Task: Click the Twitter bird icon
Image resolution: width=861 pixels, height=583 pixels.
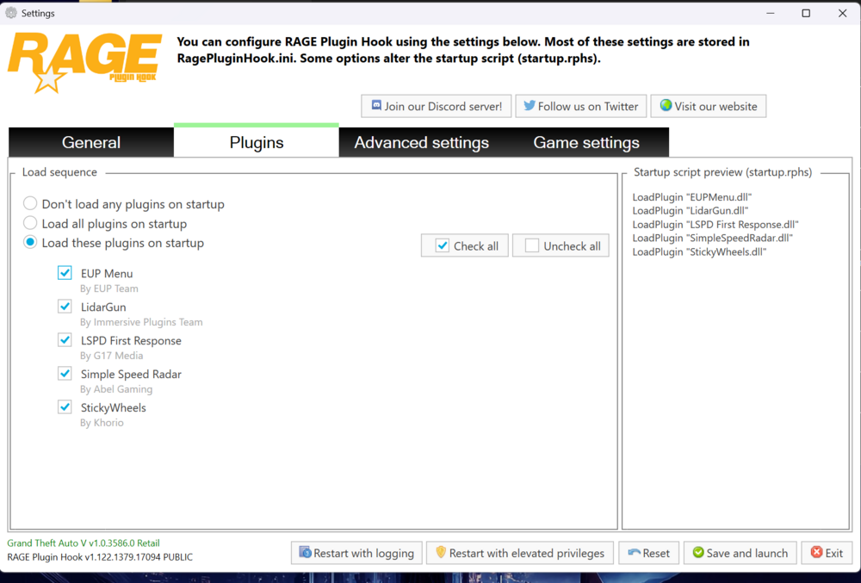Action: coord(528,106)
